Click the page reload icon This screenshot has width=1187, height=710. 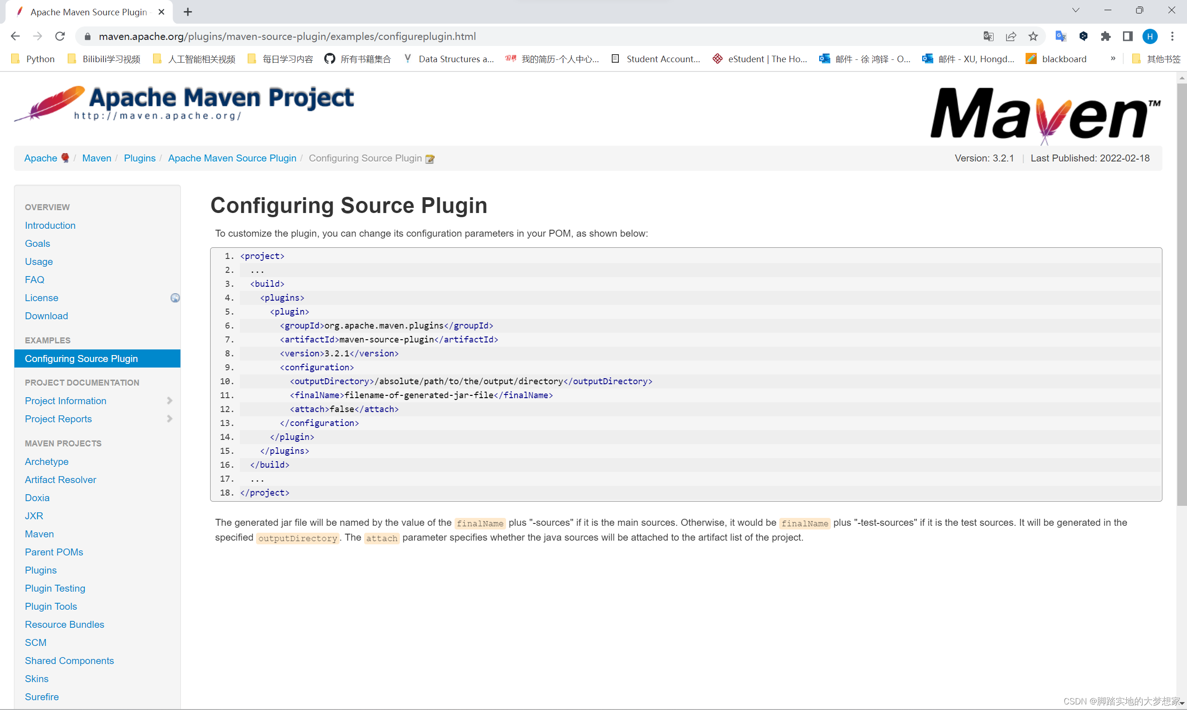(60, 36)
